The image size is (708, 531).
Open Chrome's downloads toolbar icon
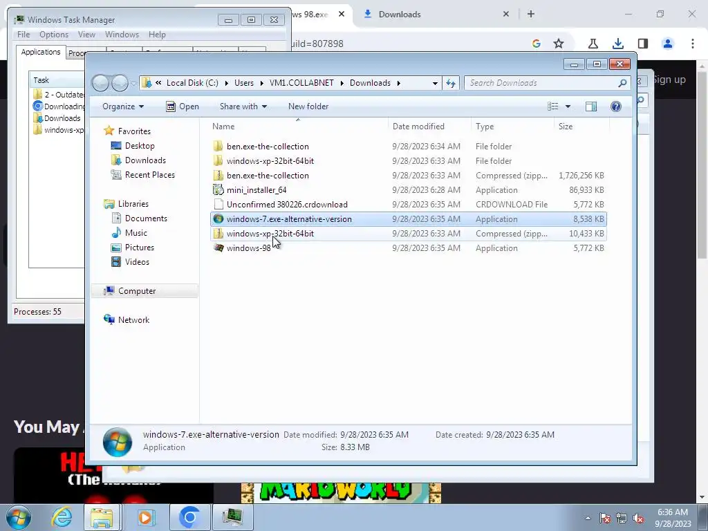(617, 44)
